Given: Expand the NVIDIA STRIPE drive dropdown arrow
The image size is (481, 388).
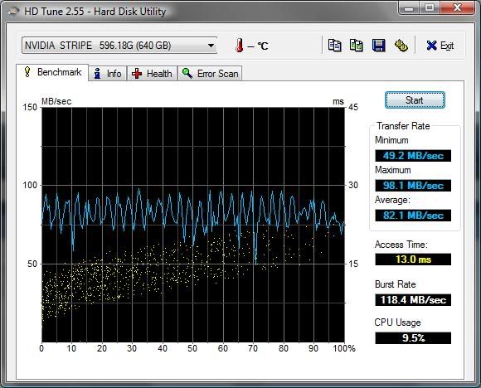Looking at the screenshot, I should coord(211,46).
